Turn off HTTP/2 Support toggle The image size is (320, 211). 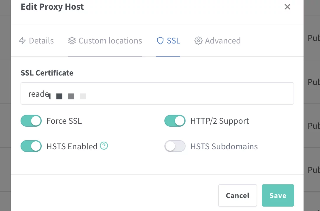click(x=175, y=121)
